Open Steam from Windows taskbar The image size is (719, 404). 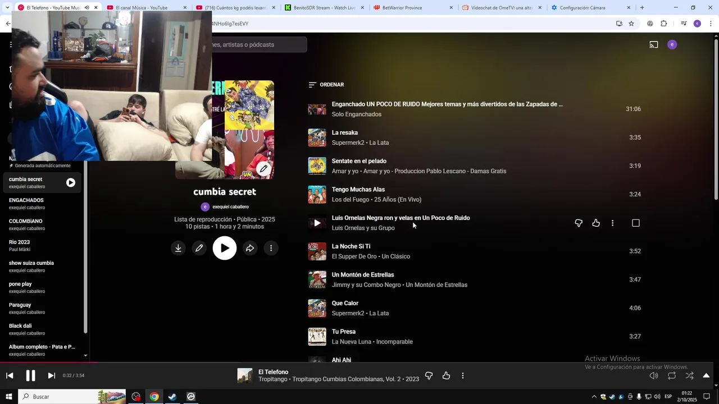(x=172, y=397)
